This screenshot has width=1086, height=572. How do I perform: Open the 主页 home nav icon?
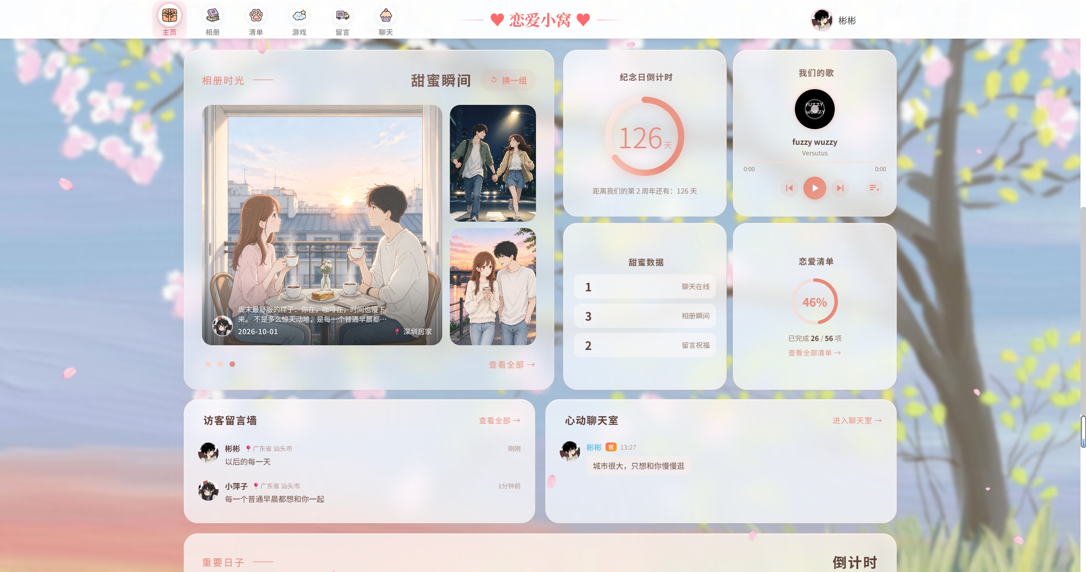pyautogui.click(x=169, y=20)
